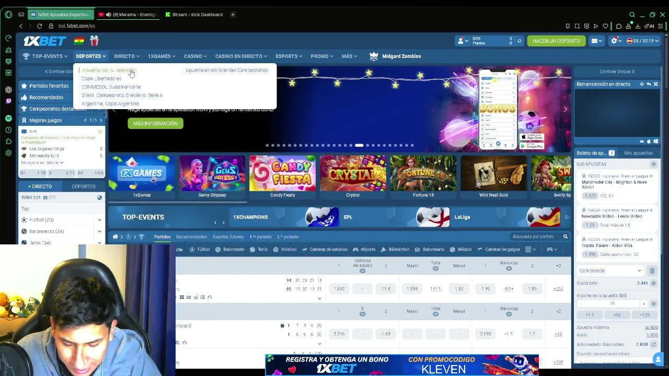Click the Apple app icon under the stream
The height and width of the screenshot is (376, 669).
coord(649,141)
